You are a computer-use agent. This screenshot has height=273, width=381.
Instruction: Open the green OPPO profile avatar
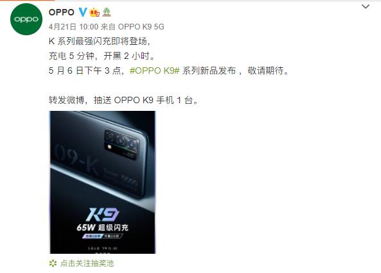click(x=26, y=19)
